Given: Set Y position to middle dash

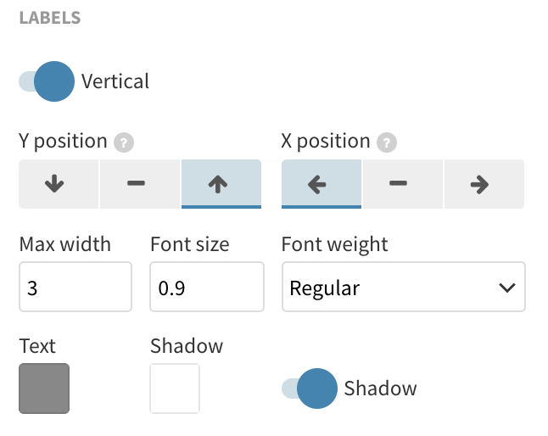Looking at the screenshot, I should click(x=140, y=184).
